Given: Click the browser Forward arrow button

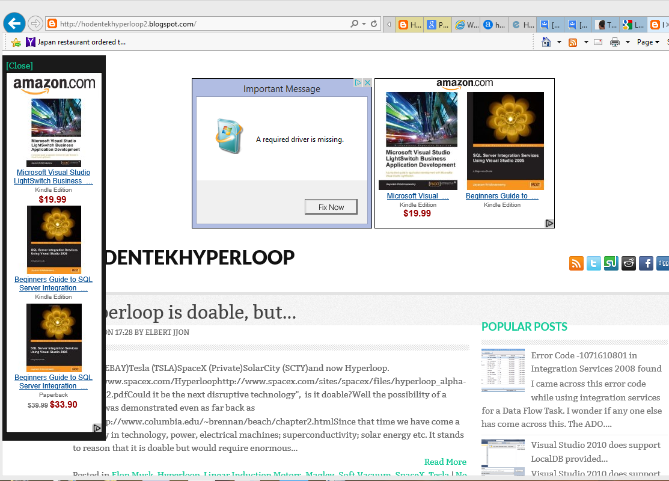Looking at the screenshot, I should click(35, 23).
